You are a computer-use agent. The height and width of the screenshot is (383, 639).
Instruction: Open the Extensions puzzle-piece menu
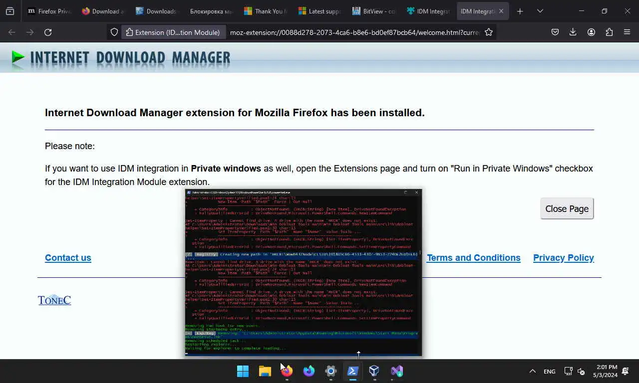(x=609, y=32)
